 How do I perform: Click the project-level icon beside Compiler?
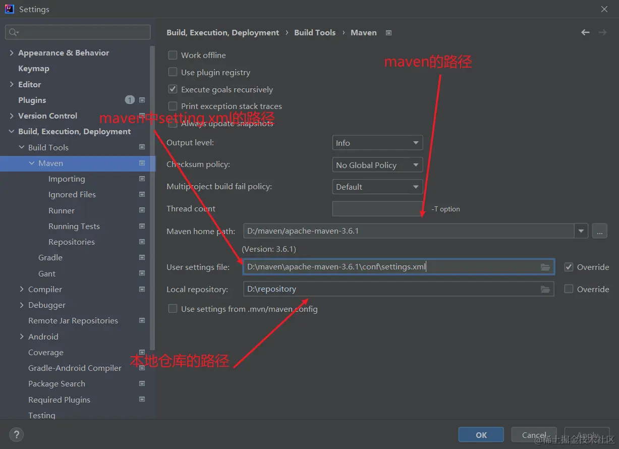[x=142, y=289]
